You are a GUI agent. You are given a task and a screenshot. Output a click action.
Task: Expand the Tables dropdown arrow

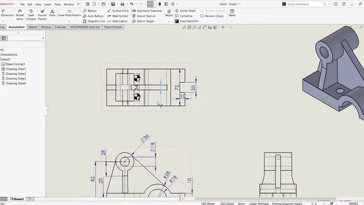coord(232,22)
